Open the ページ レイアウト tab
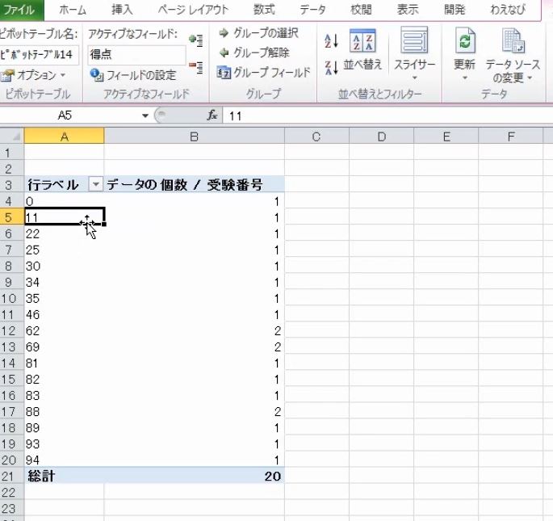553x521 pixels. pyautogui.click(x=193, y=10)
